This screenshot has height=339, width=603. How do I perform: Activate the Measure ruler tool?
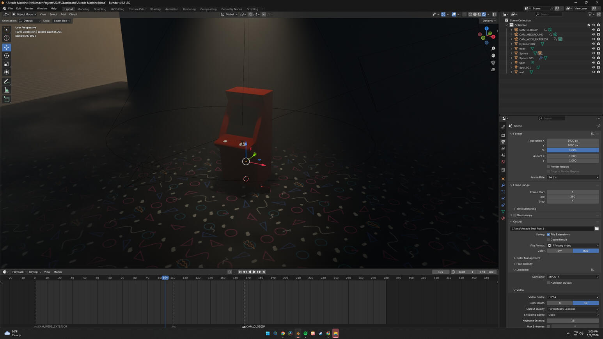click(7, 90)
